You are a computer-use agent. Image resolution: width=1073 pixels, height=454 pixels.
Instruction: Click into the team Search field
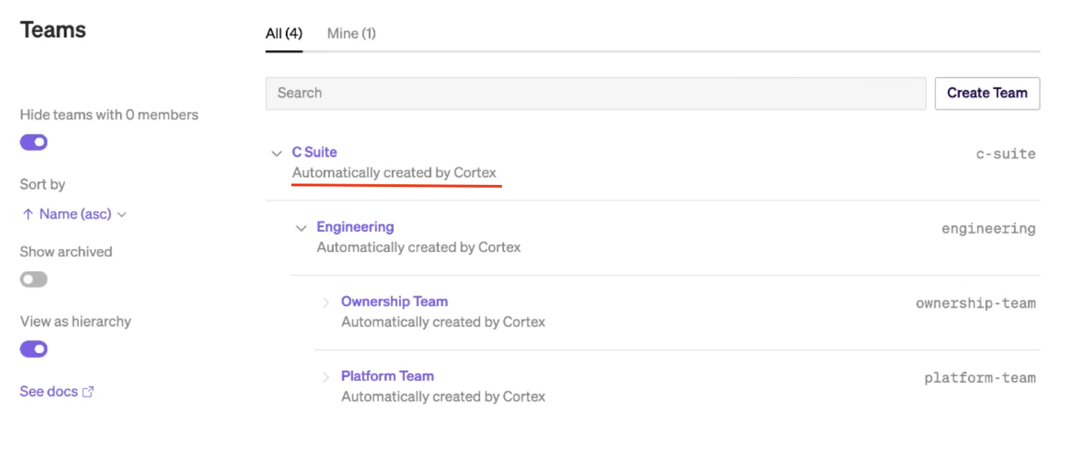coord(595,93)
